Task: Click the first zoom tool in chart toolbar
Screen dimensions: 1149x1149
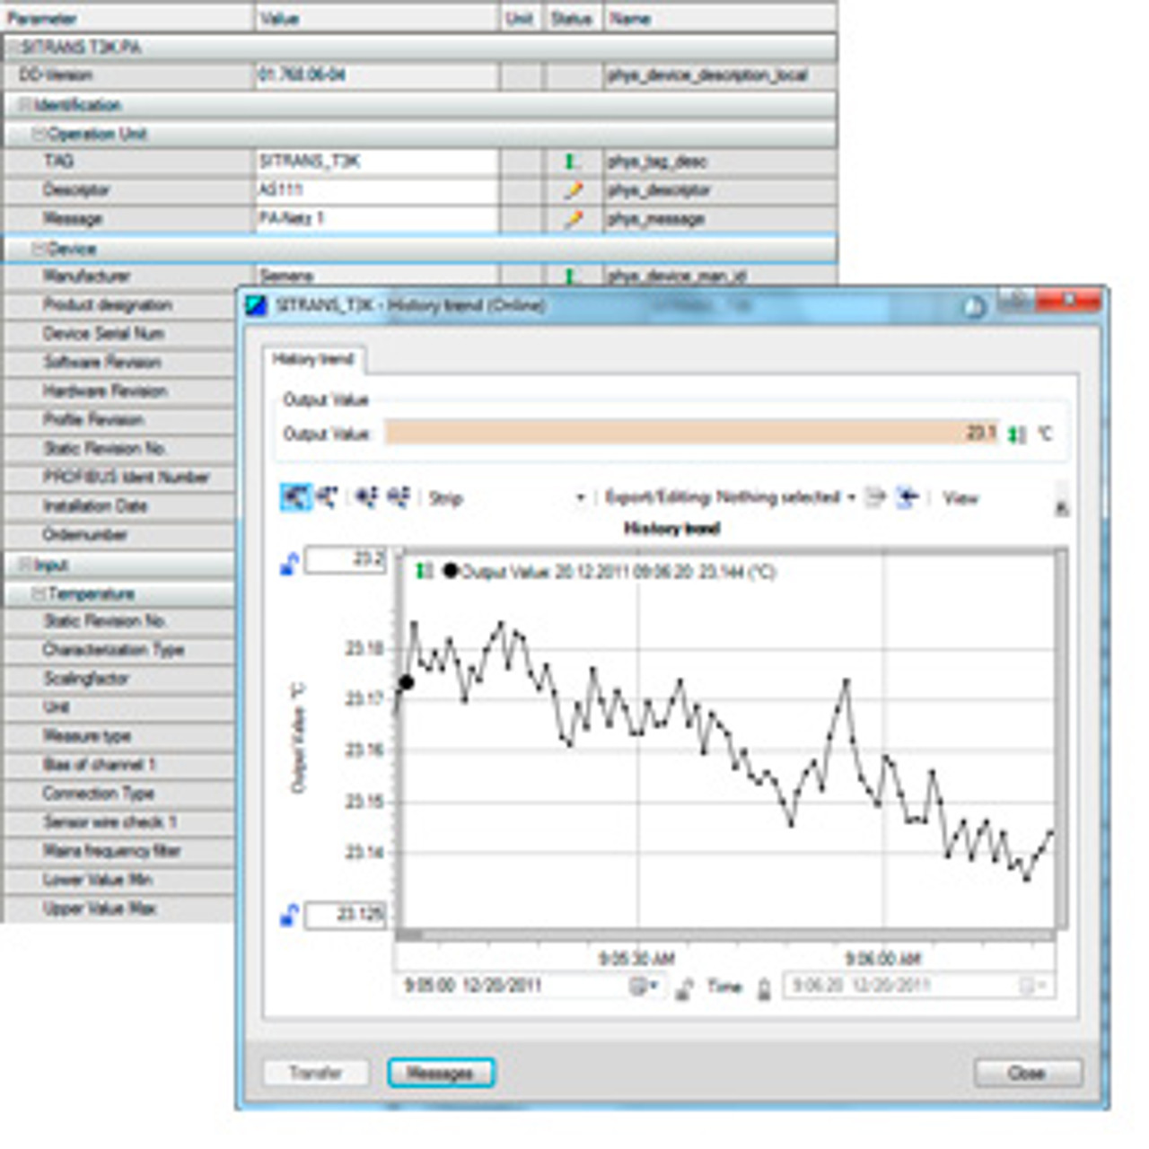Action: click(294, 496)
